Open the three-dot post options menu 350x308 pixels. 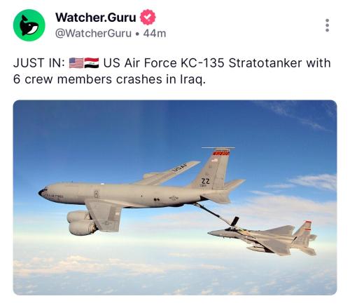click(327, 25)
